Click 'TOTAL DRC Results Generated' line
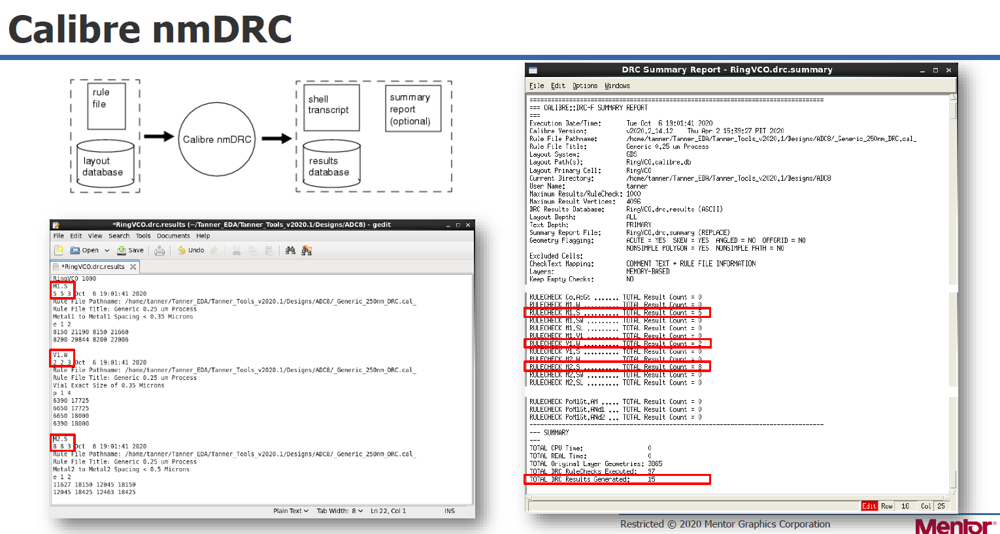The image size is (1000, 534). coord(592,479)
